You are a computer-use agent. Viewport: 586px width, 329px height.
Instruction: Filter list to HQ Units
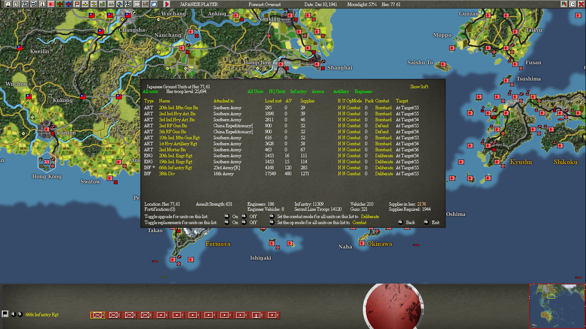click(x=277, y=92)
